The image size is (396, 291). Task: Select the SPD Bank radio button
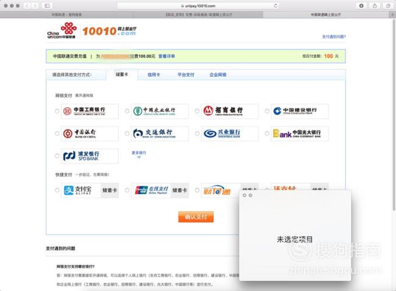[x=57, y=156]
